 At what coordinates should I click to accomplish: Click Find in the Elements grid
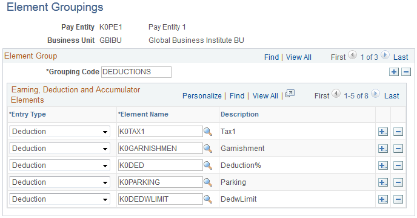[x=237, y=96]
